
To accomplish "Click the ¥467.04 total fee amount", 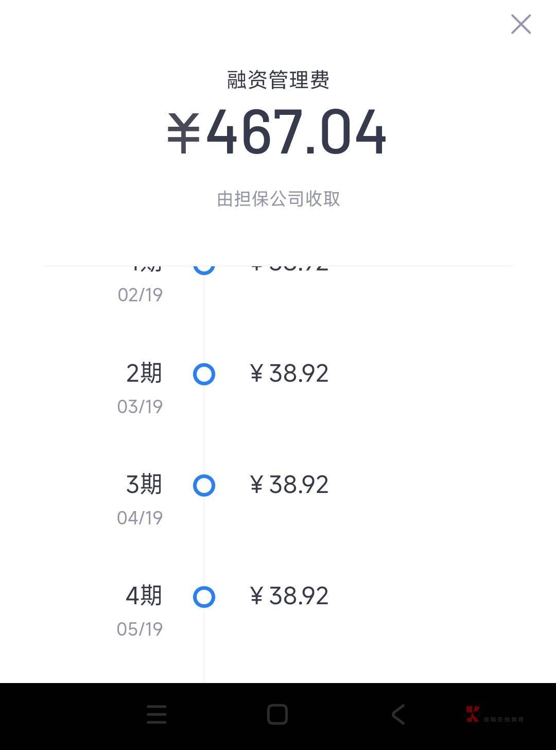I will 277,132.
